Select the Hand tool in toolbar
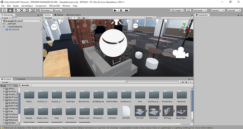The height and width of the screenshot is (129, 243). pyautogui.click(x=5, y=10)
